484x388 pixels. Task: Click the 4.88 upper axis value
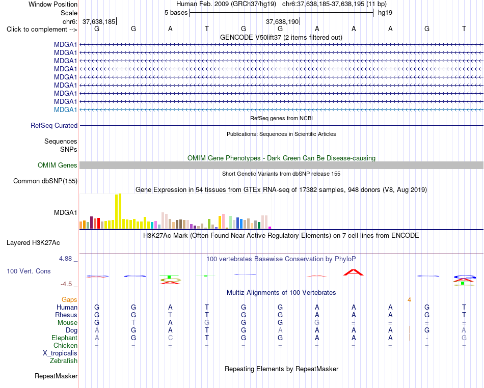pos(65,259)
